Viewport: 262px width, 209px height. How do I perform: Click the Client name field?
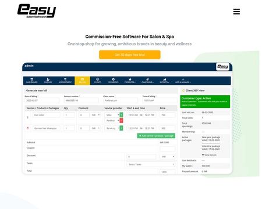click(x=121, y=100)
